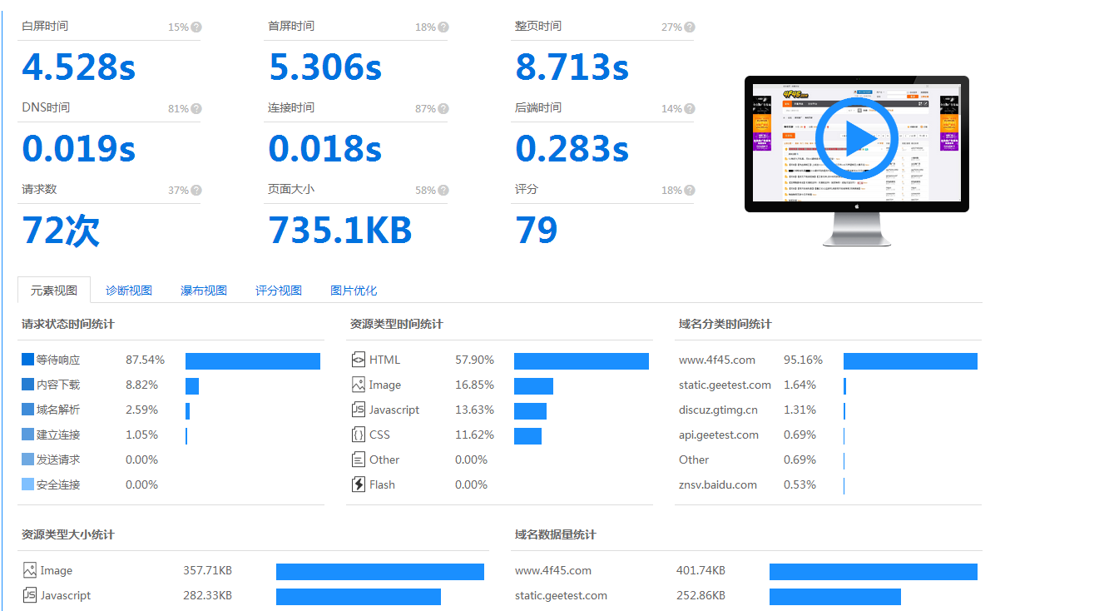The image size is (1109, 611).
Task: Click help icon beside 白屏时间 15%
Action: [196, 27]
